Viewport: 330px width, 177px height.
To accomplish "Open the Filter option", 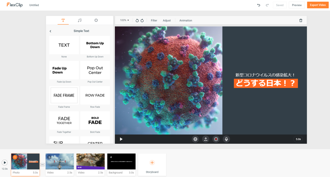I will coord(154,20).
